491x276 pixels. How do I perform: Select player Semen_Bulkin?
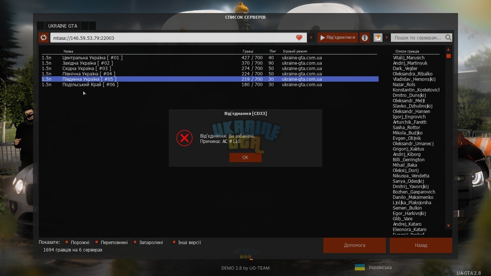pos(407,208)
